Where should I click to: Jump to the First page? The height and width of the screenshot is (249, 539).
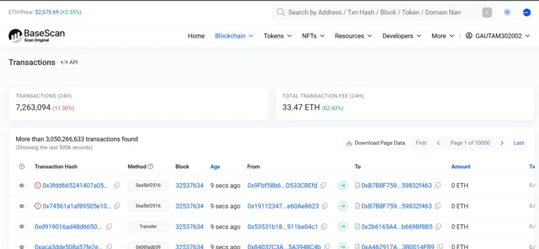pos(421,143)
